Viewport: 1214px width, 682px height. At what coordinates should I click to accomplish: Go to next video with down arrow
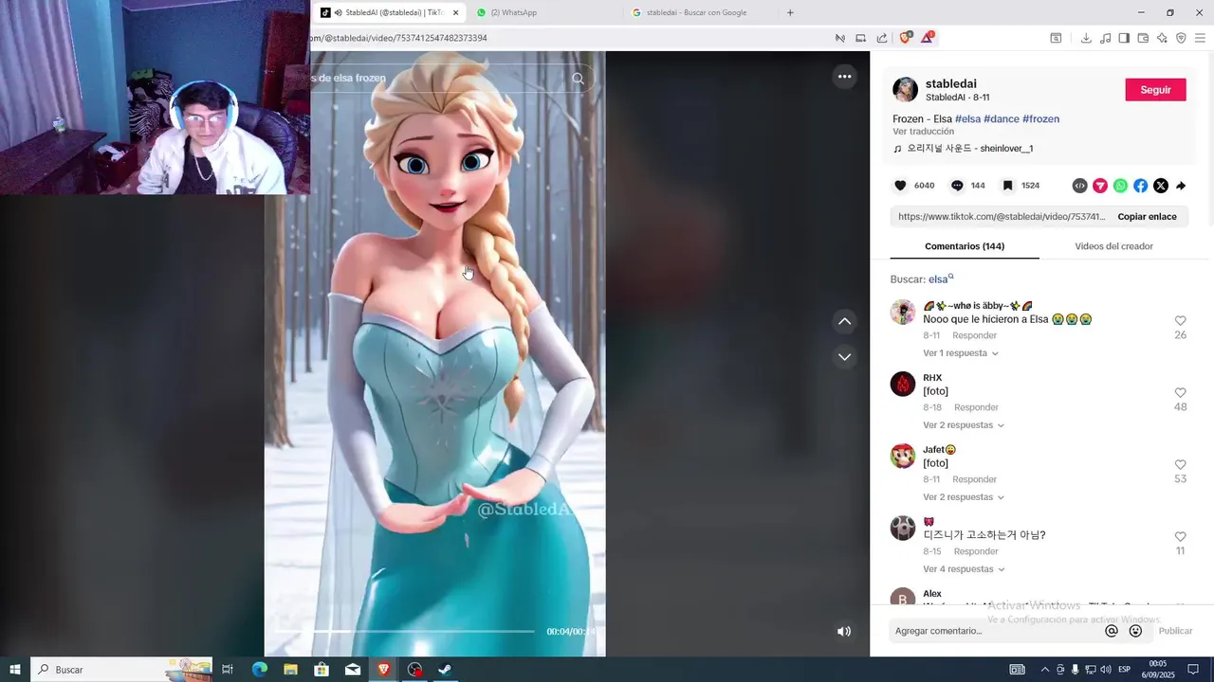(844, 357)
